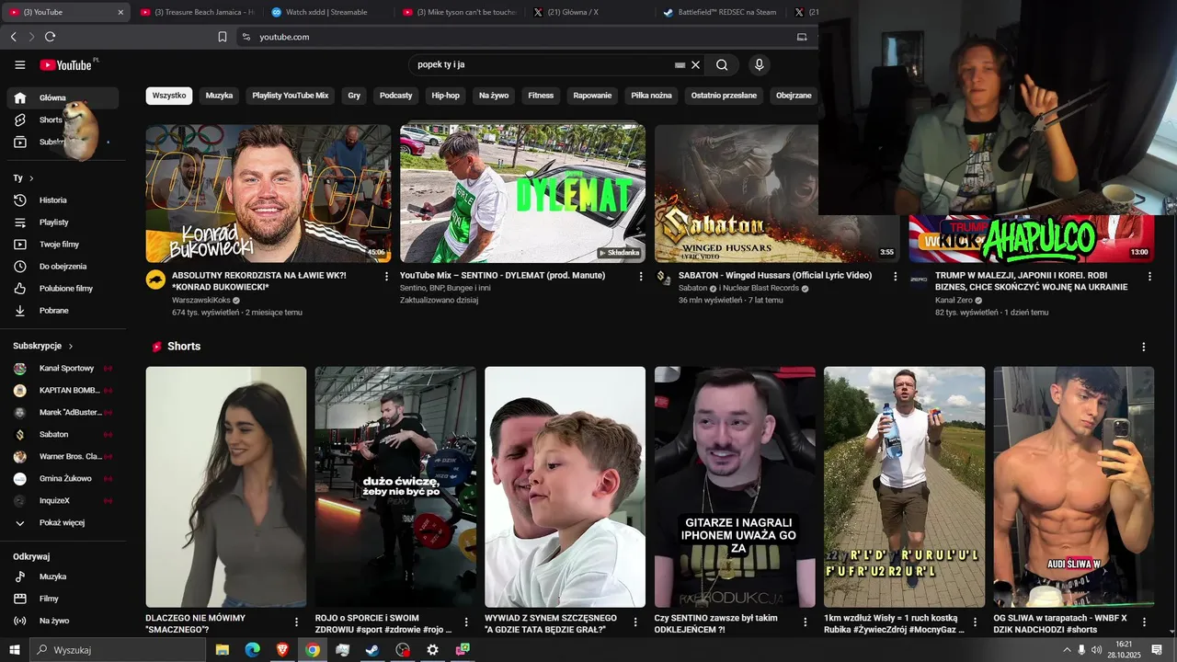Screen dimensions: 1177x662
Task: Open Kanał Zero channel link
Action: click(x=954, y=301)
